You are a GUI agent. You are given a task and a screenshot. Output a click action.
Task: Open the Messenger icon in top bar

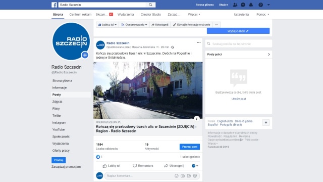pyautogui.click(x=243, y=5)
